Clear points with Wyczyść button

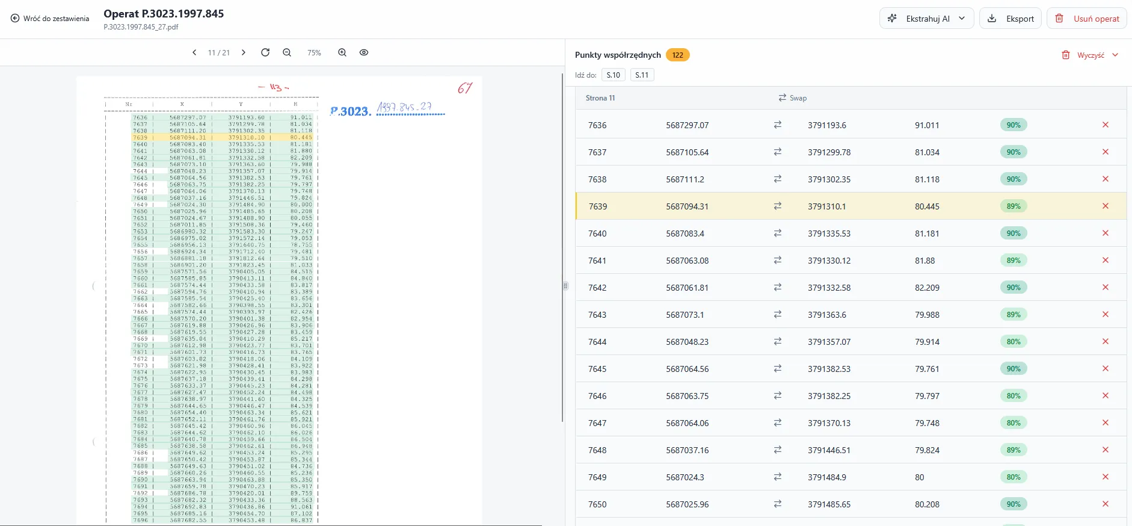coord(1083,55)
